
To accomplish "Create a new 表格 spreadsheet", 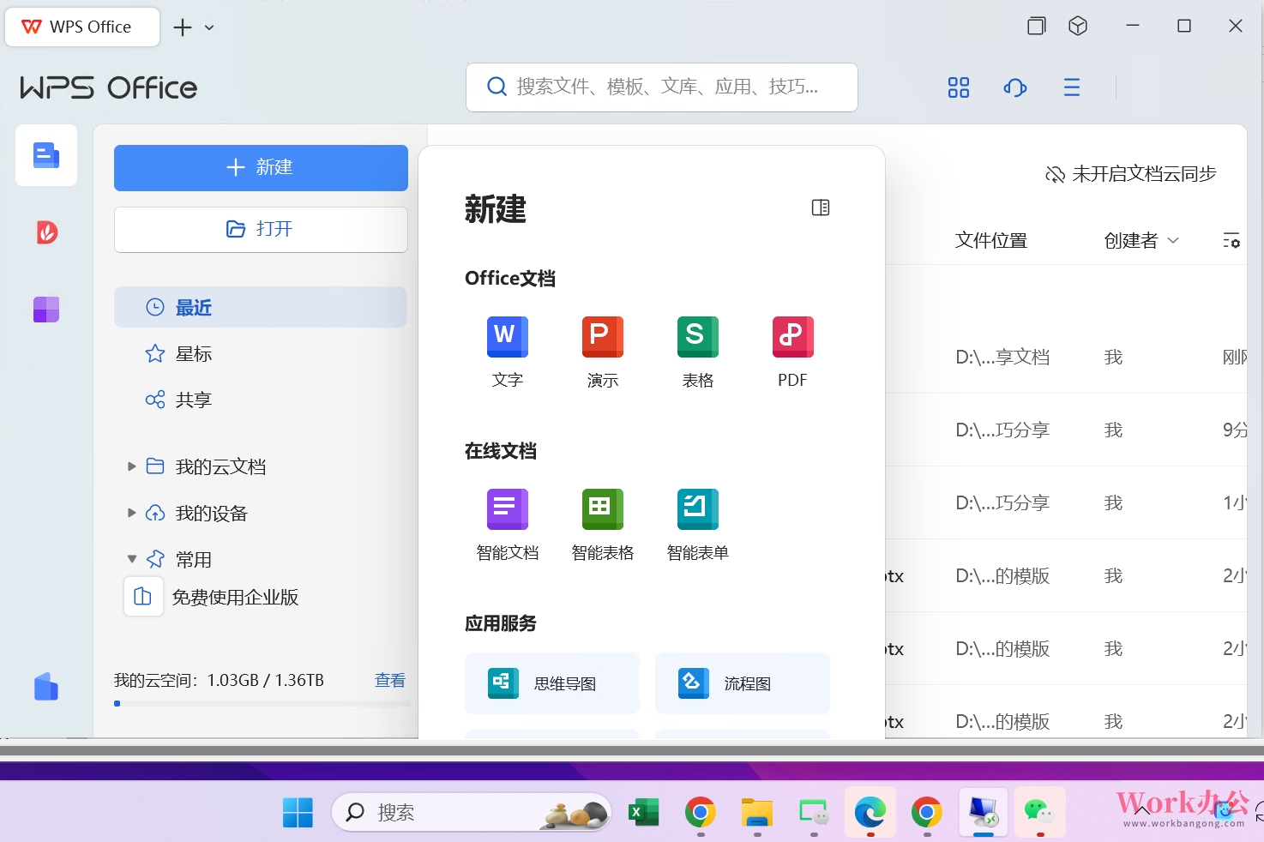I will pyautogui.click(x=697, y=352).
